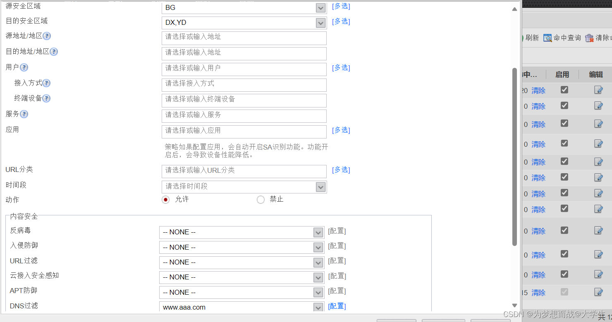This screenshot has height=322, width=612.
Task: Toggle the greyed 启用 checkbox in row with count 15
Action: 564,292
